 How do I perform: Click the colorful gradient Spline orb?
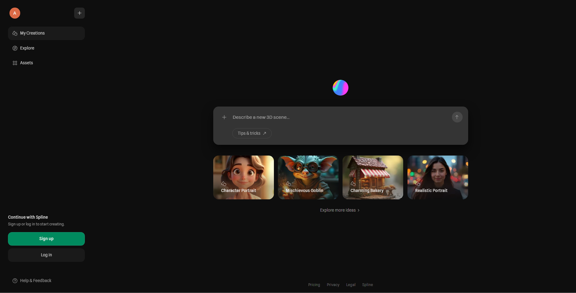pos(340,88)
